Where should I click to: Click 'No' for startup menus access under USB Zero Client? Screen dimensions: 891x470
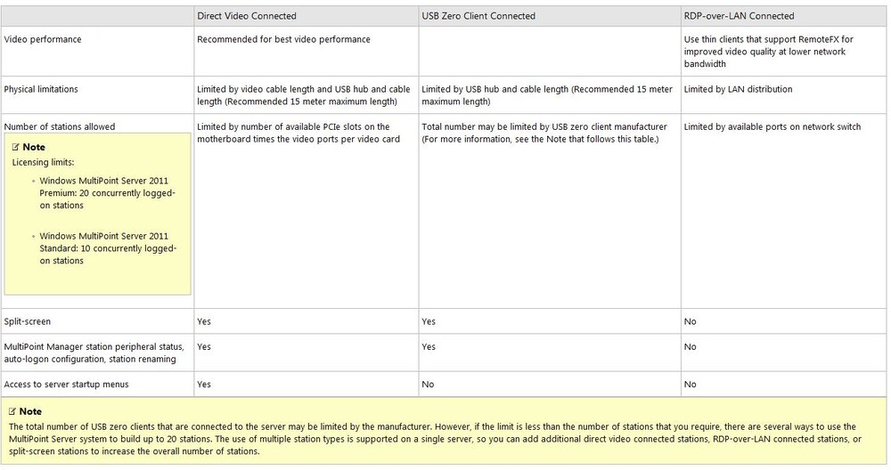pyautogui.click(x=428, y=385)
